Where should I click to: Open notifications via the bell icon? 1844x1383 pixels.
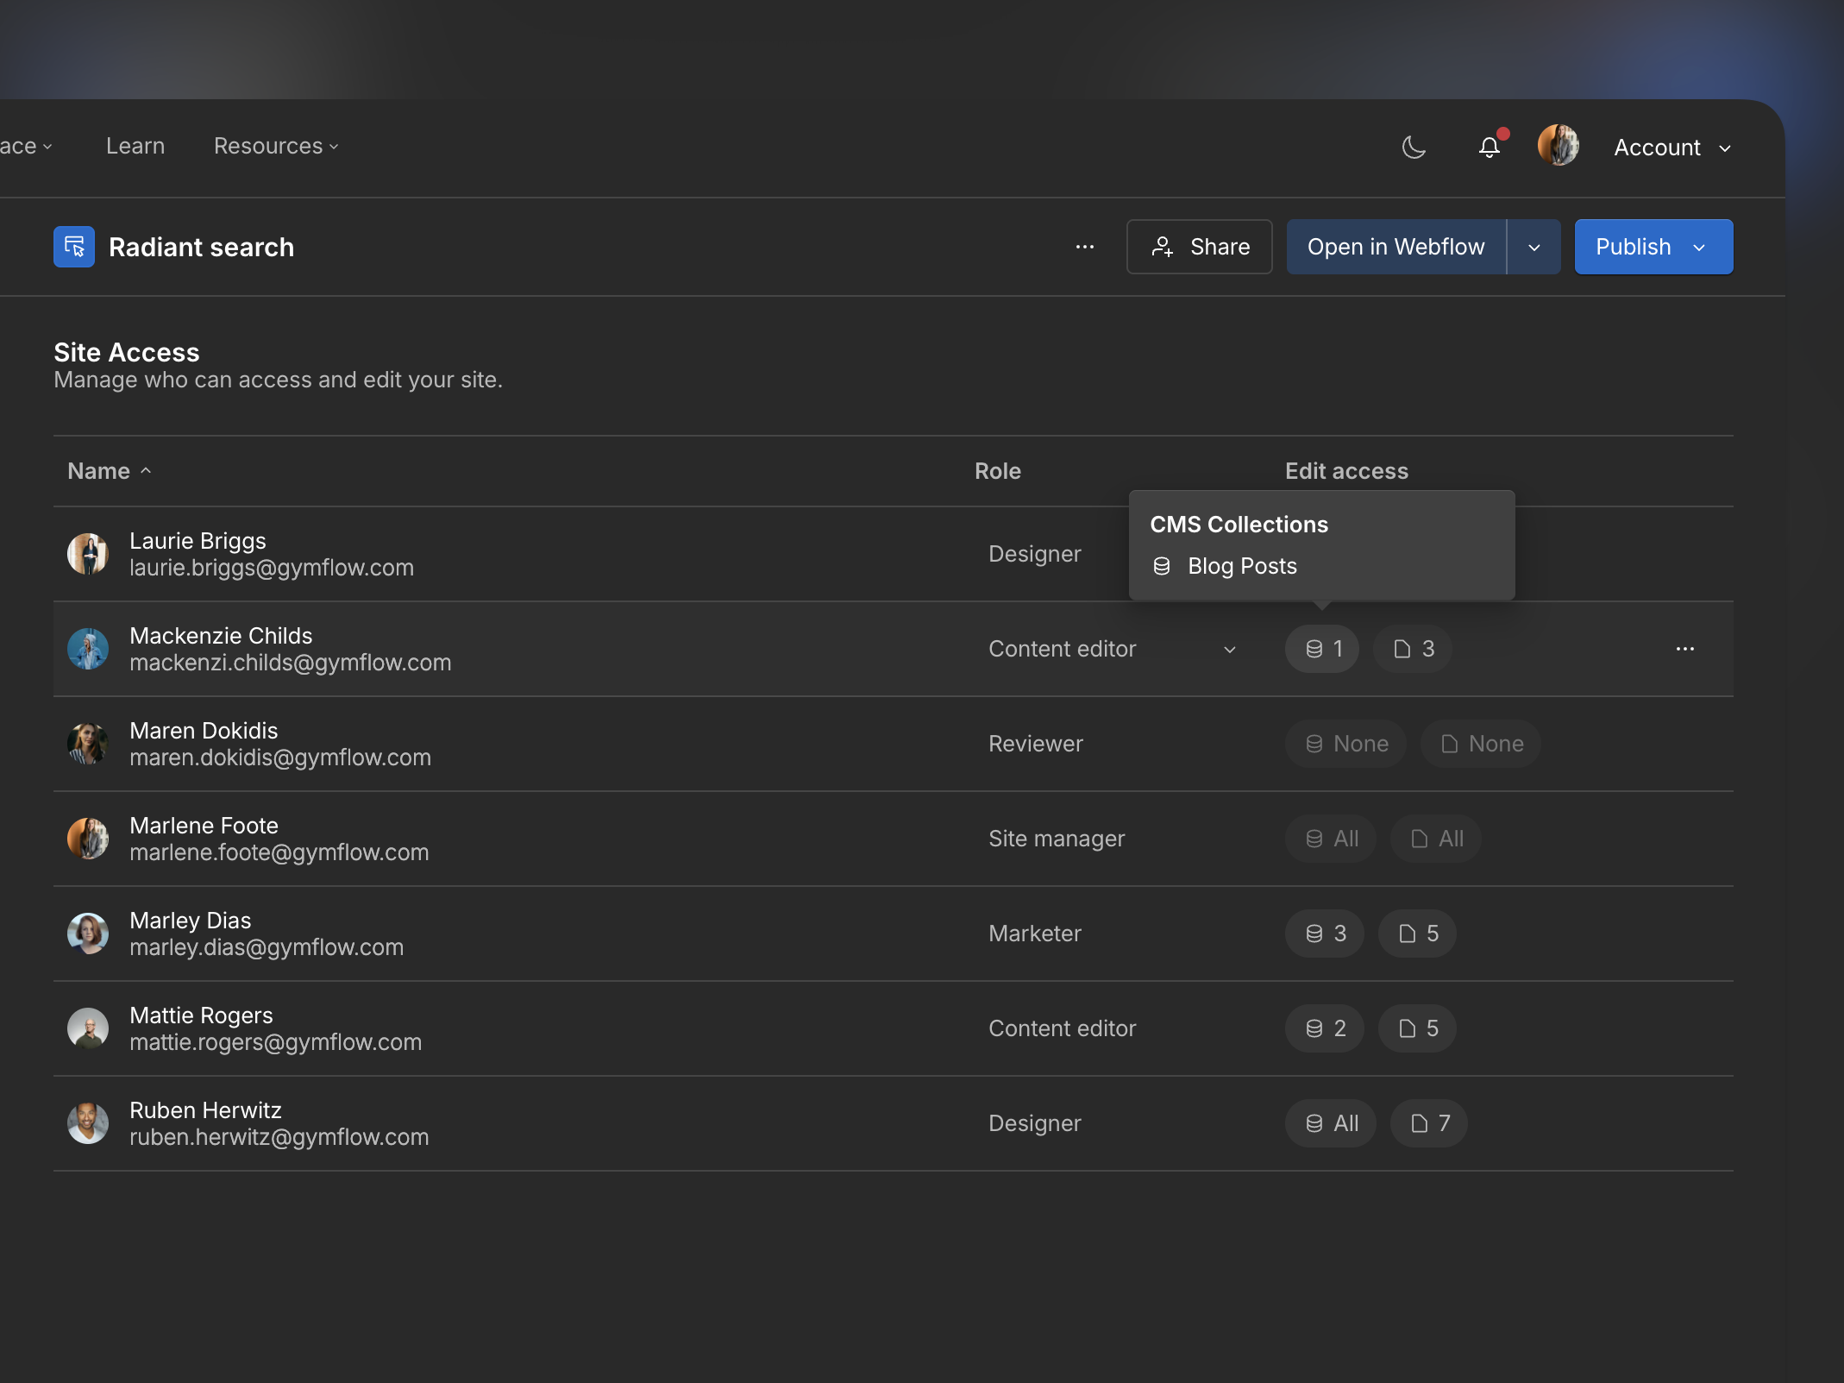1490,147
